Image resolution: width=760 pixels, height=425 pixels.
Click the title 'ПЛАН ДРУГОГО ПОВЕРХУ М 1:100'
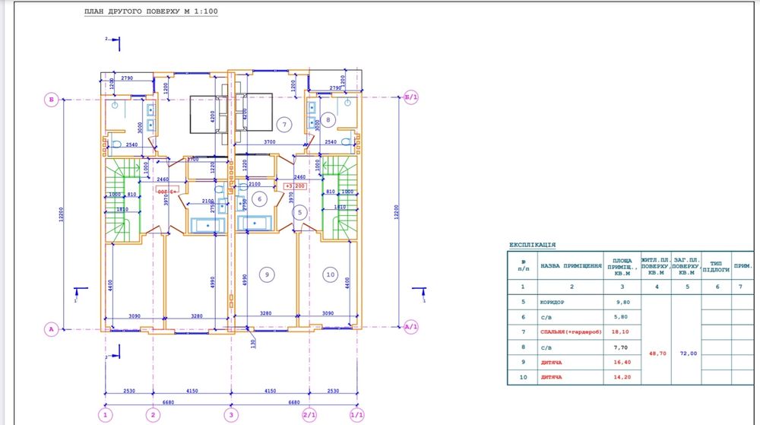[150, 11]
